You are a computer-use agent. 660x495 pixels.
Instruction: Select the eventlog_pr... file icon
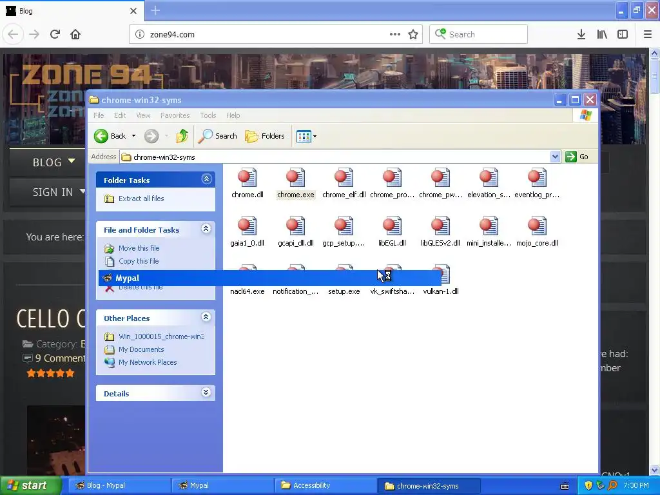[537, 178]
